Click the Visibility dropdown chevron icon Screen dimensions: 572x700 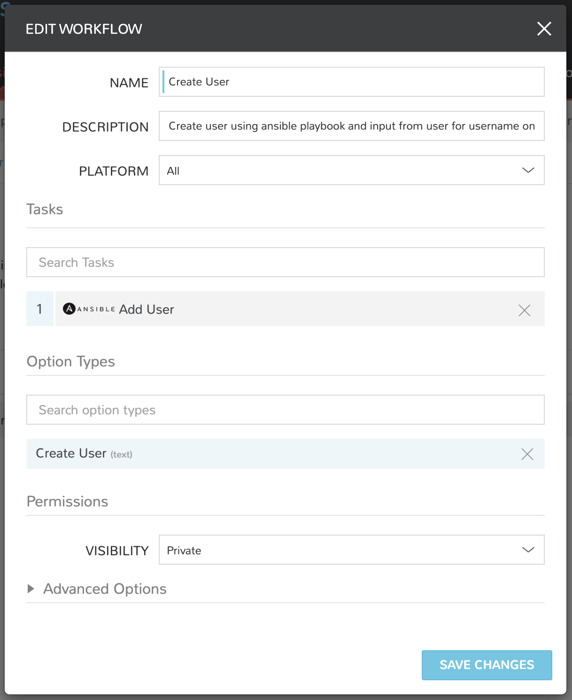(528, 550)
